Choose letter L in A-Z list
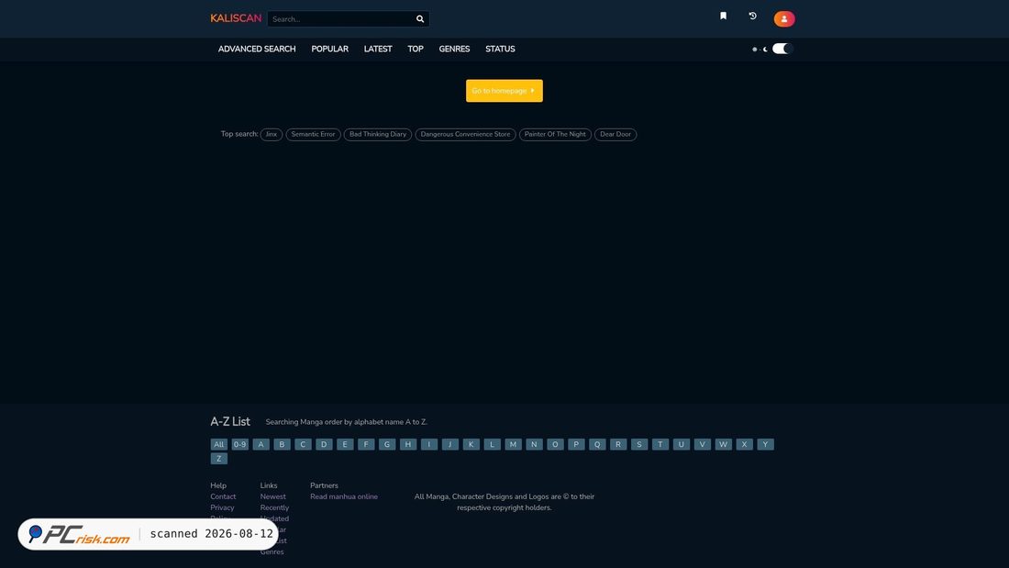Screen dimensions: 1009x568 492,444
